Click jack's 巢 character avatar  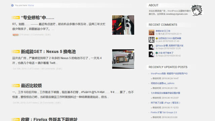[x=152, y=40]
